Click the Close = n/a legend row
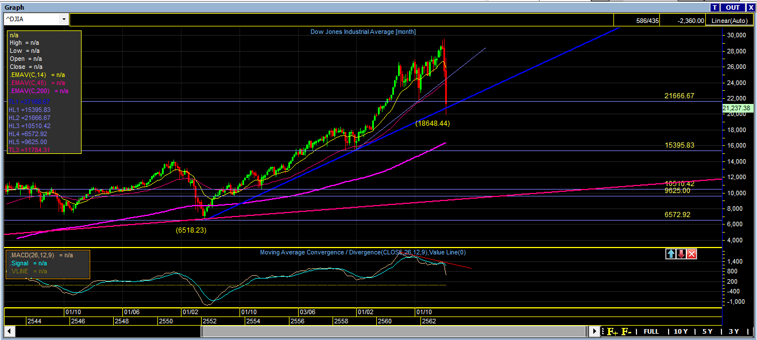Image resolution: width=757 pixels, height=340 pixels. tap(25, 67)
